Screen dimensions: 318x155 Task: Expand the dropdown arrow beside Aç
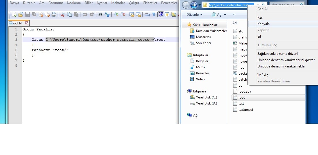[225, 15]
